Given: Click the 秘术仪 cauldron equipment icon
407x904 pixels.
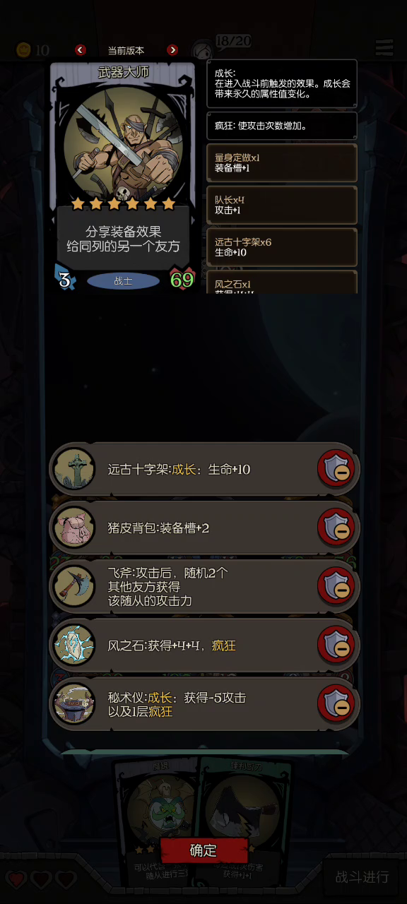Looking at the screenshot, I should point(73,703).
